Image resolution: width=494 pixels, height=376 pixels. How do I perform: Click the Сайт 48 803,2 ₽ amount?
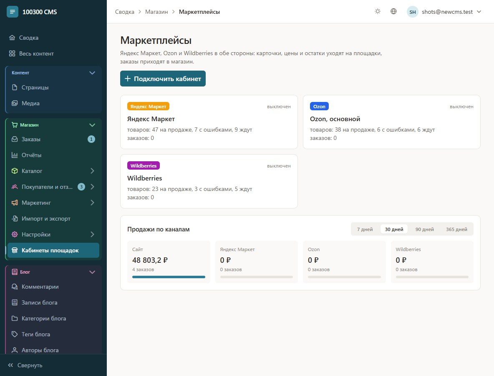click(150, 260)
